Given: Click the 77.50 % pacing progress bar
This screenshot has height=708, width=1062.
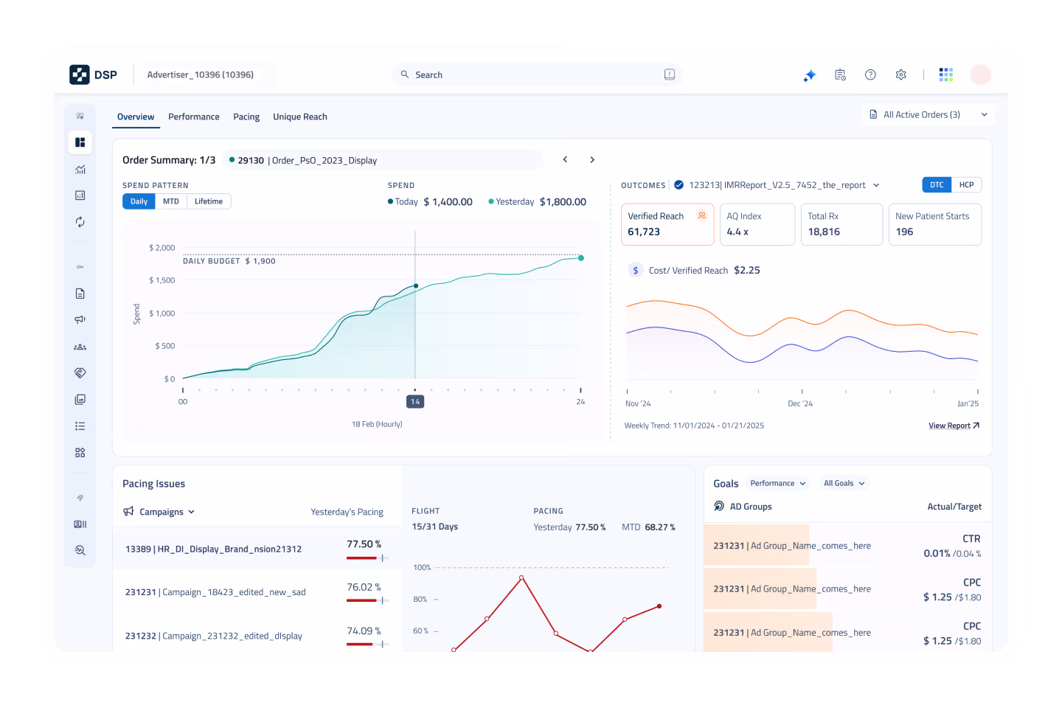Looking at the screenshot, I should [x=367, y=558].
